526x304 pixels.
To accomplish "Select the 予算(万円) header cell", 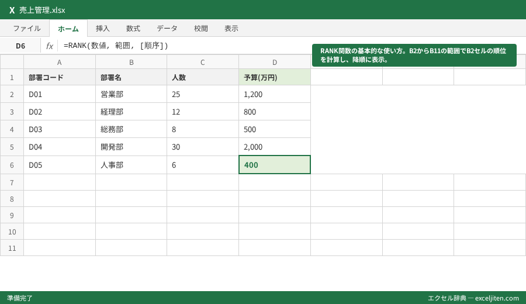I will pos(275,77).
